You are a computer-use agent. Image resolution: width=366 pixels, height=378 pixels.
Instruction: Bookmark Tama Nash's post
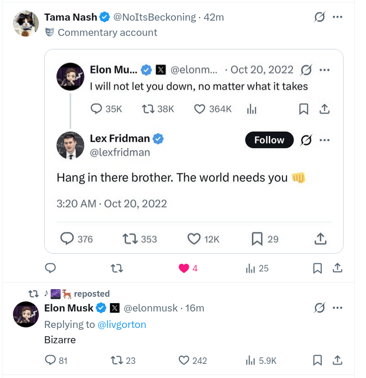point(317,268)
